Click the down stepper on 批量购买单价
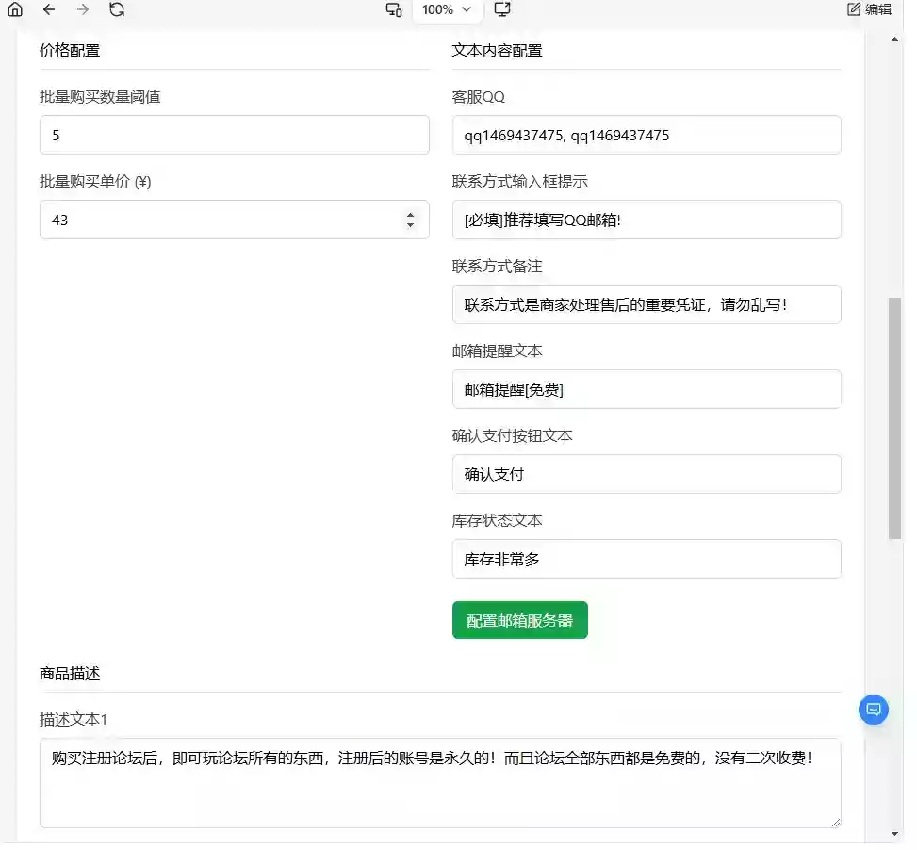This screenshot has width=917, height=850. [x=410, y=224]
